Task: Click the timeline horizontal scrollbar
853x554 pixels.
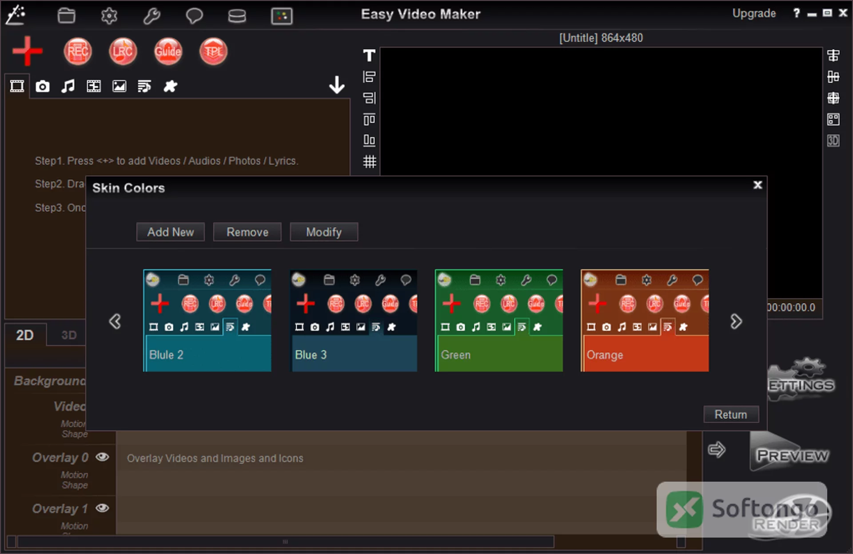Action: coord(285,542)
